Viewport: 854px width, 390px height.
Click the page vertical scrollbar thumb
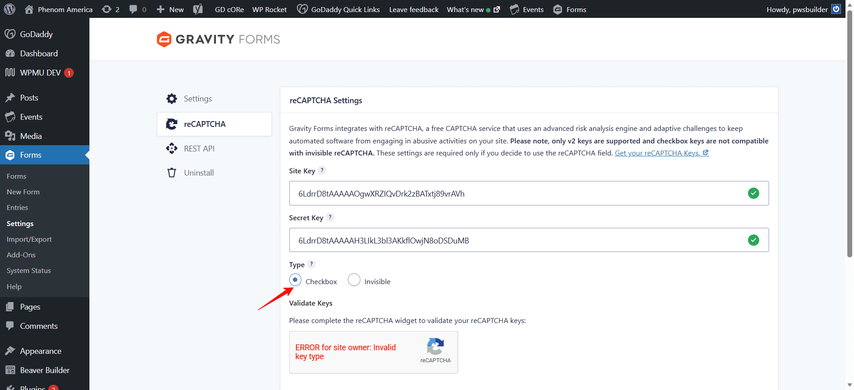pyautogui.click(x=850, y=134)
